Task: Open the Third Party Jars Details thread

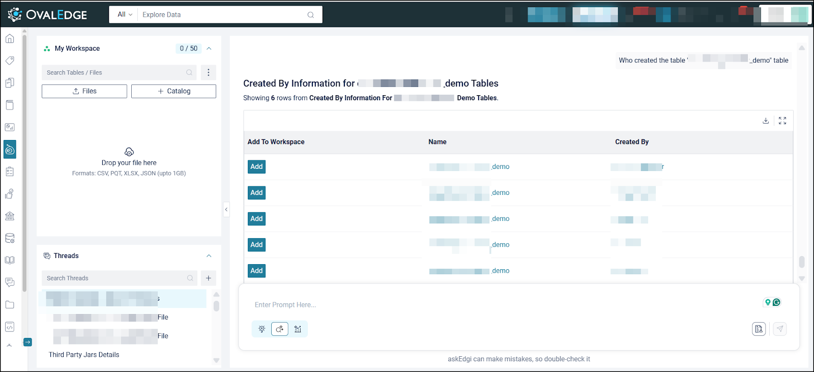Action: coord(84,355)
